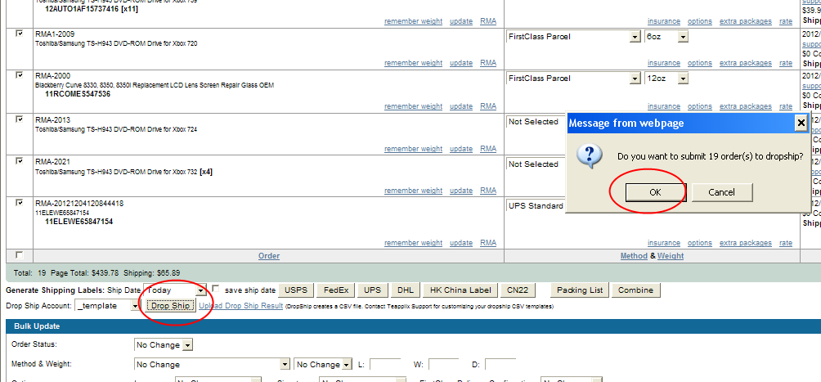Screen dimensions: 821x382
Task: Open the 12oz weight dropdown
Action: click(666, 79)
